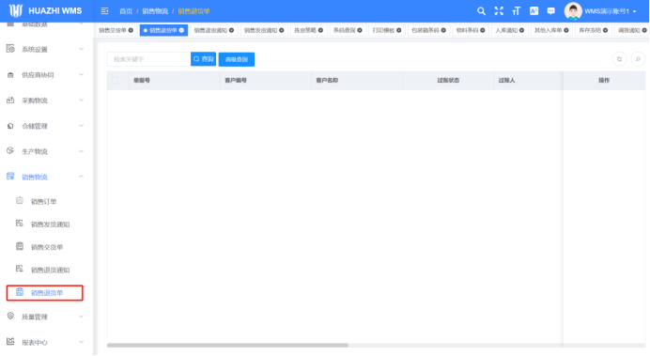Close the 入库通知 tab
This screenshot has height=356, width=650.
[521, 30]
